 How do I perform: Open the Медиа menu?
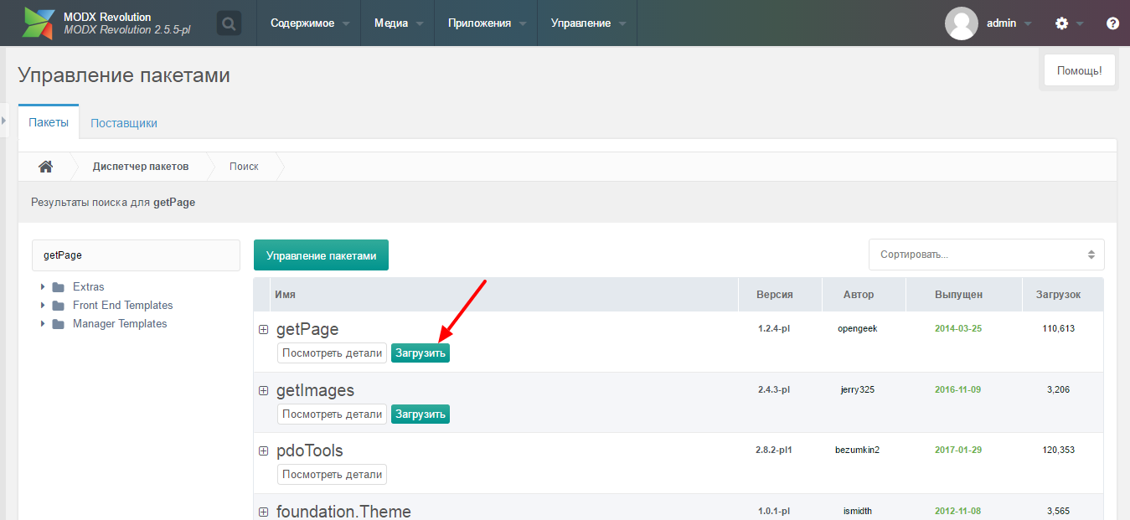398,23
